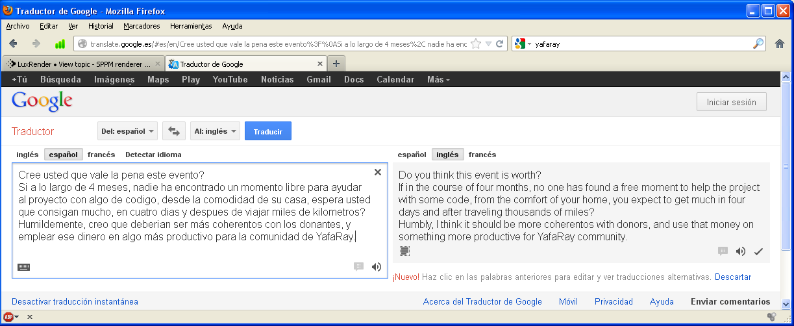Click the Google logo
The height and width of the screenshot is (326, 794).
pyautogui.click(x=42, y=101)
